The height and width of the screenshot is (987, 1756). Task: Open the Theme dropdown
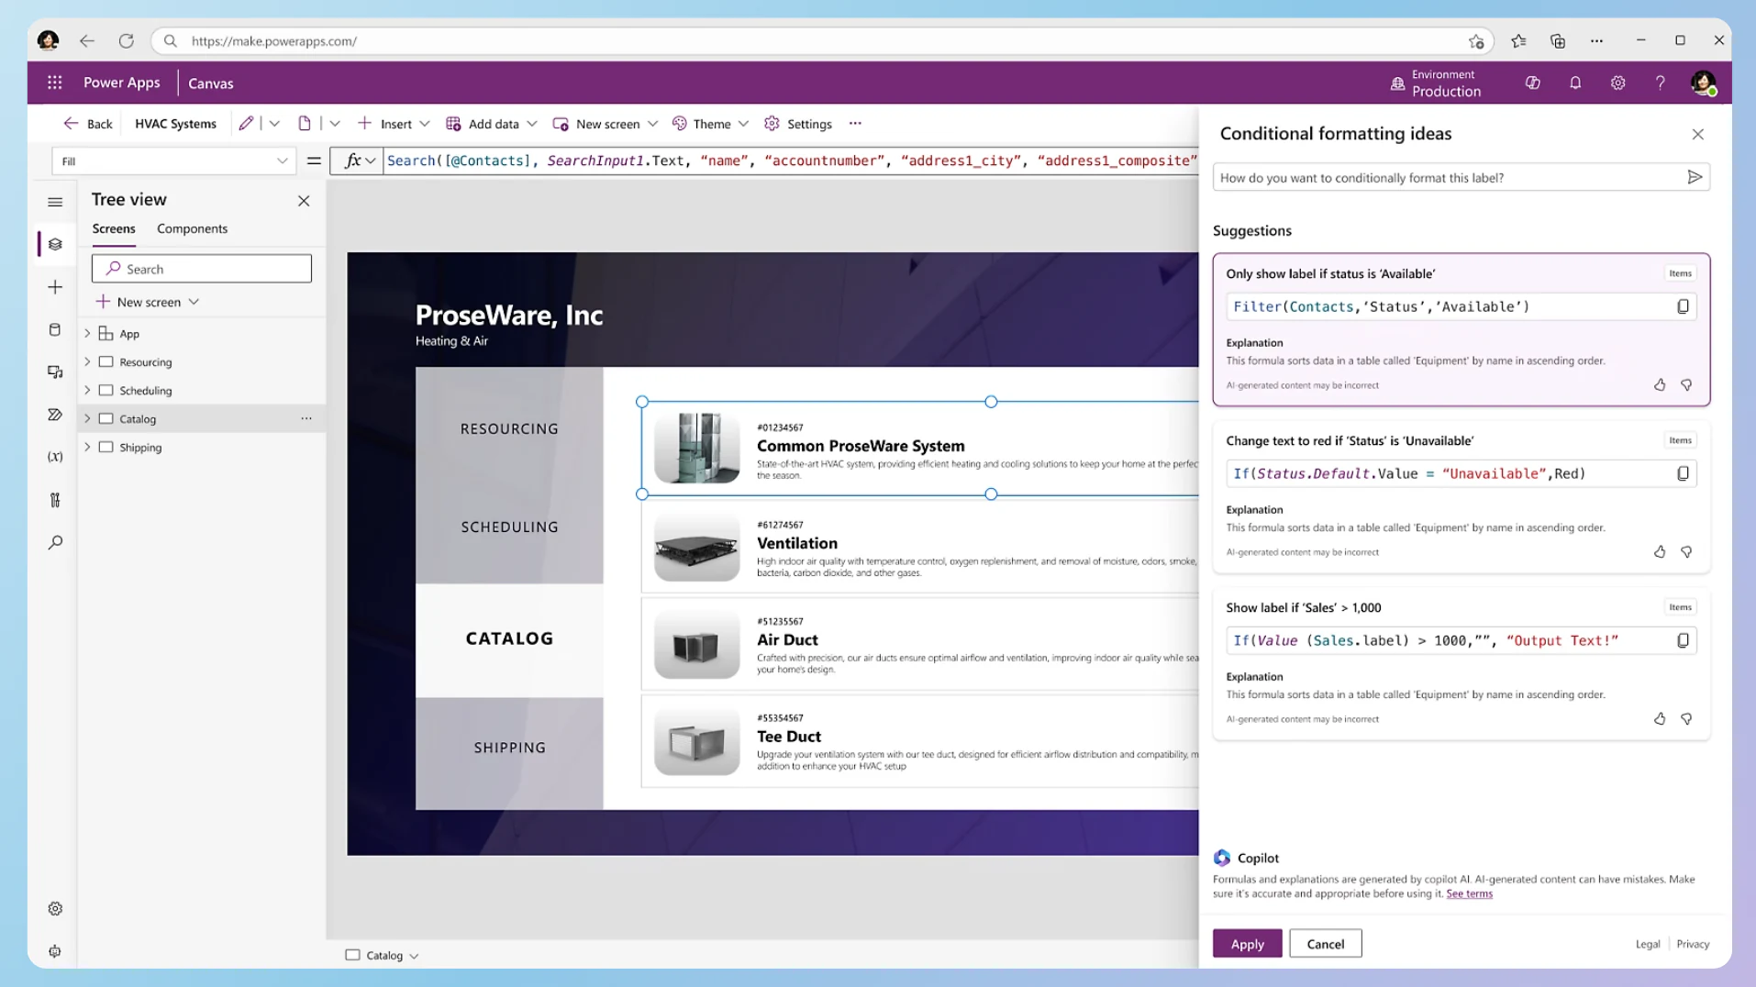click(743, 124)
